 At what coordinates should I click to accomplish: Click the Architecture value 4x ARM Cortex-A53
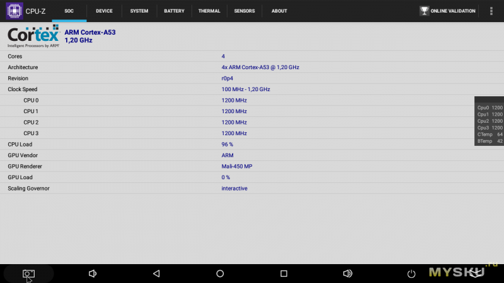point(260,67)
